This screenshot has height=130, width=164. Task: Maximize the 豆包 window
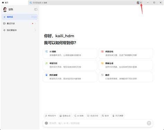(154, 2)
